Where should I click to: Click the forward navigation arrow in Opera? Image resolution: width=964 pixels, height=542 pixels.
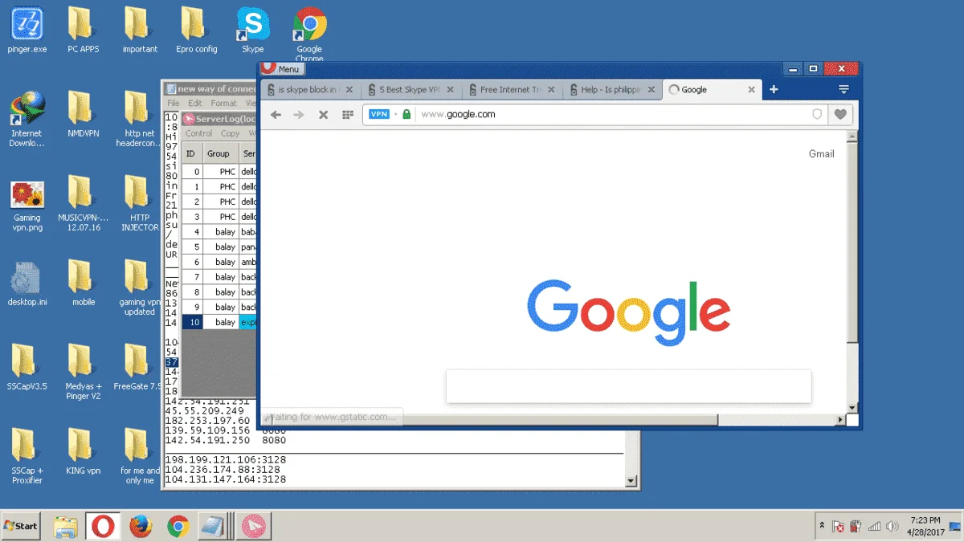(x=299, y=115)
